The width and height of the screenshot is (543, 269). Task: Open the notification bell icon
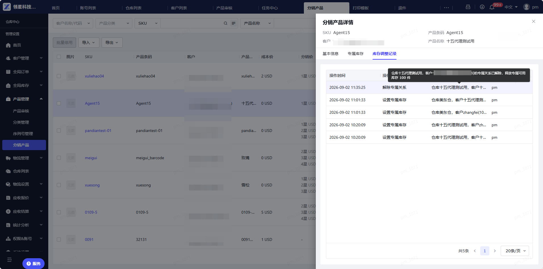tap(492, 7)
